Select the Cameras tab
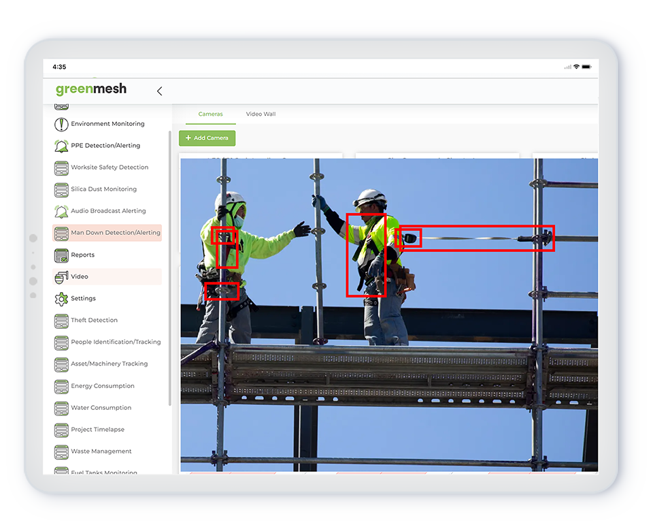Image resolution: width=653 pixels, height=527 pixels. 210,114
